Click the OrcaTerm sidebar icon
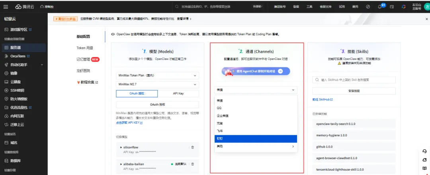The image size is (430, 175). [x=6, y=56]
